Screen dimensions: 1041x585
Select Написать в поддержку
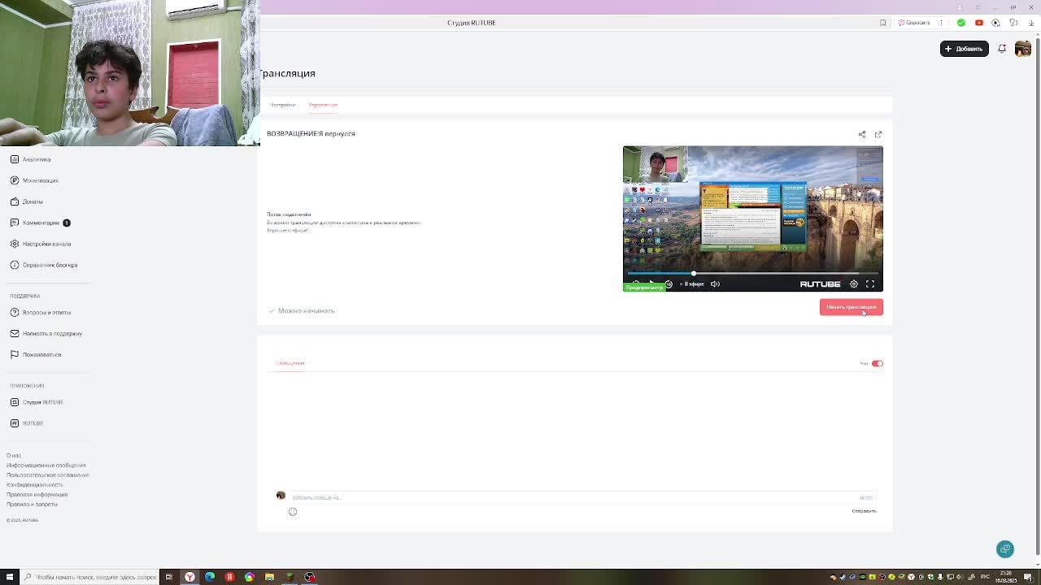click(46, 333)
